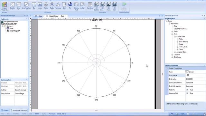Image resolution: width=206 pixels, height=116 pixels.
Task: Collapse the Summary Info section arrow
Action: pos(27,80)
